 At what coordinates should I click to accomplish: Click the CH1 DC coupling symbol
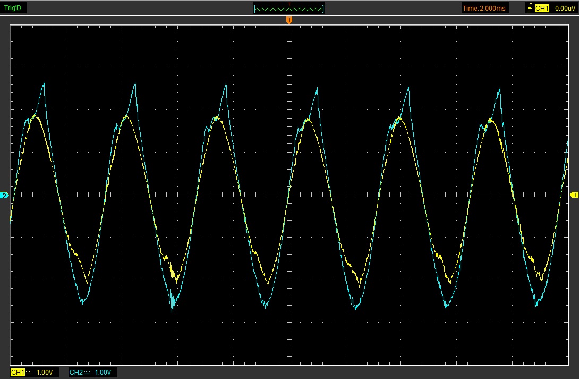[29, 373]
